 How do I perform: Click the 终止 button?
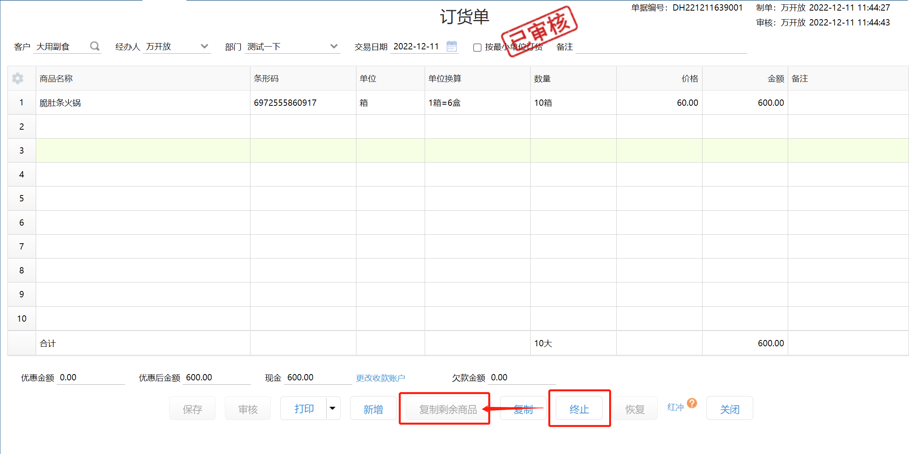coord(579,409)
